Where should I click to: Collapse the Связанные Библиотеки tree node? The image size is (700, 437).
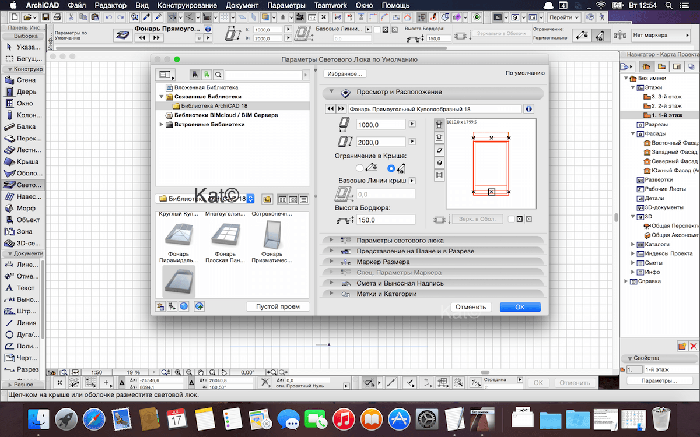point(162,97)
